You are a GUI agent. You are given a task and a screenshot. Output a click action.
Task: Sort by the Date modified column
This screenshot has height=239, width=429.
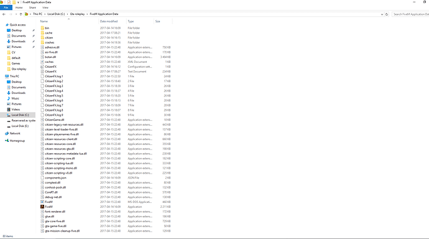coord(109,21)
